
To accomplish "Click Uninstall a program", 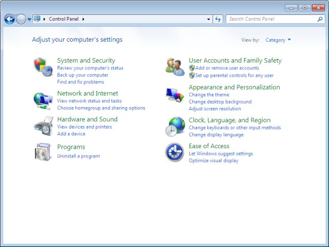I will [79, 156].
